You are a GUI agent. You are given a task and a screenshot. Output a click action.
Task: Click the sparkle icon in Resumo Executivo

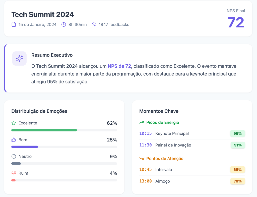[x=19, y=59]
